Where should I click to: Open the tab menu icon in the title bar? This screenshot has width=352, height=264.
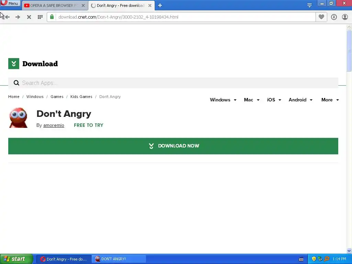[x=309, y=5]
